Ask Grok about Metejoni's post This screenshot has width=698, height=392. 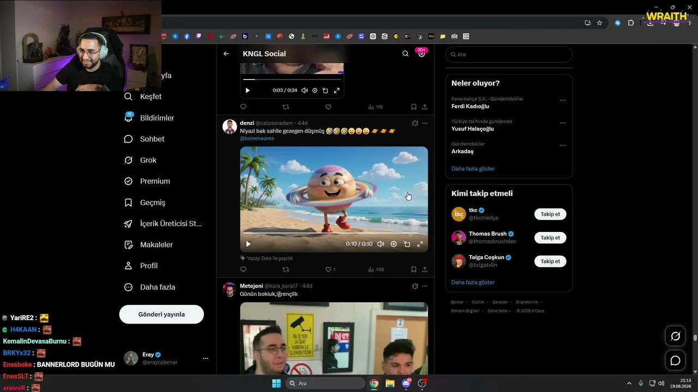(x=415, y=286)
